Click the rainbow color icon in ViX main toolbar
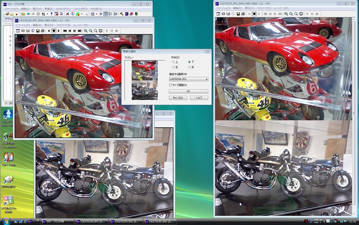This screenshot has height=225, width=359. tap(78, 14)
